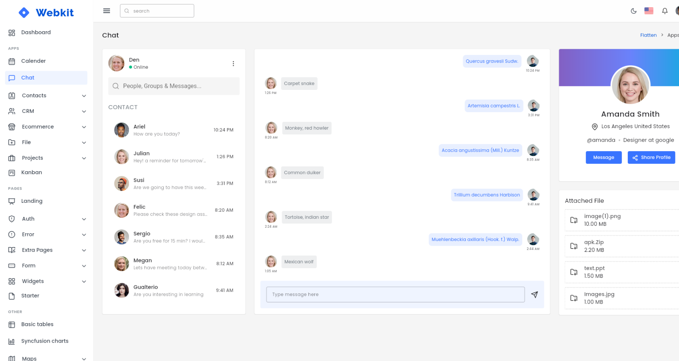The width and height of the screenshot is (679, 361).
Task: Click Den's online status indicator
Action: click(131, 67)
